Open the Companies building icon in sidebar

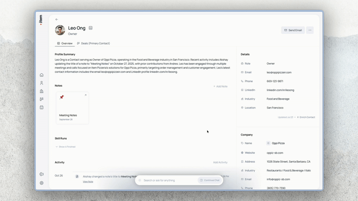pos(42,91)
